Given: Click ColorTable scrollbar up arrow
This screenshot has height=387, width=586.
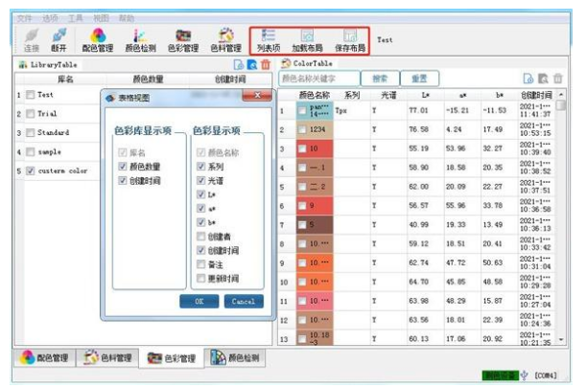Looking at the screenshot, I should [x=561, y=95].
